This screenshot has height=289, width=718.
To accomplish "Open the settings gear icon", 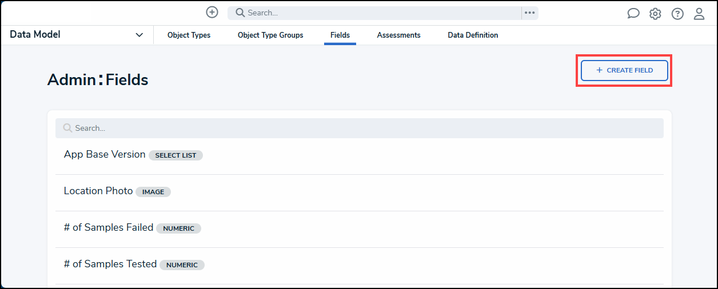I will tap(655, 14).
